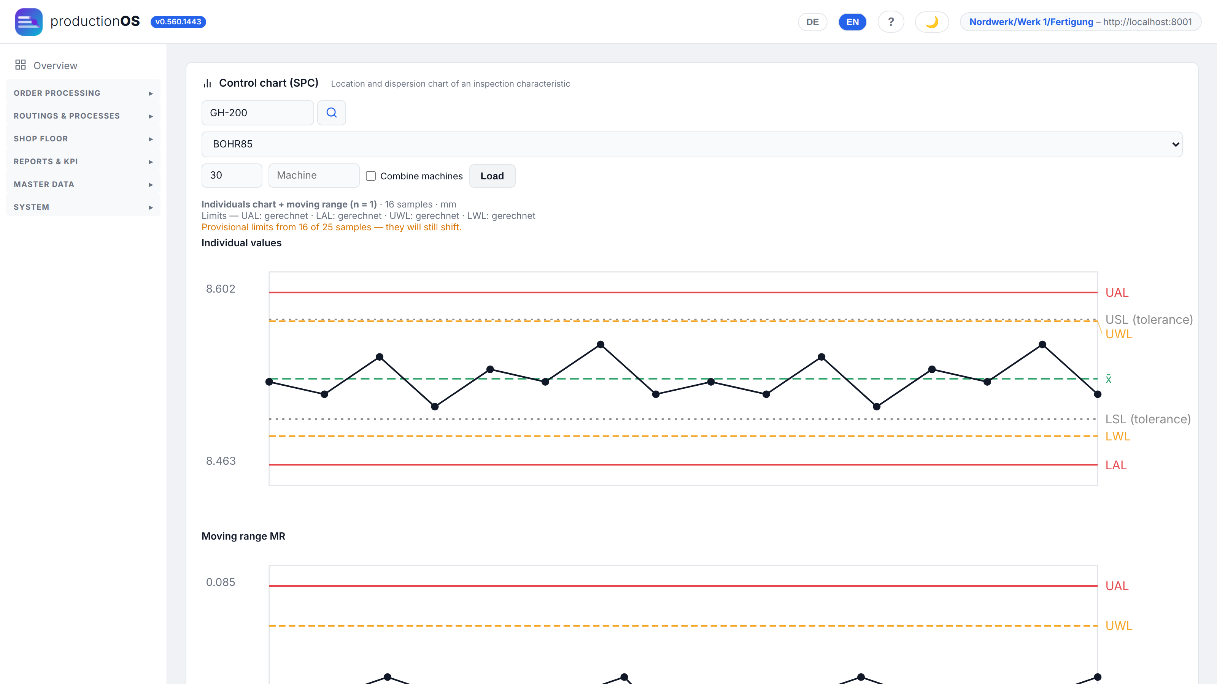Click the Individual values heading

[241, 243]
